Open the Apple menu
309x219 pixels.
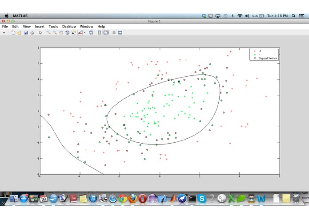click(7, 16)
